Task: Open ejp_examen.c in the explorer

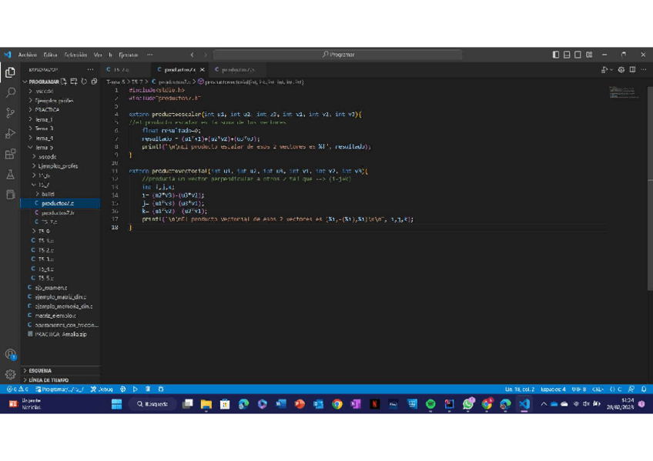Action: click(x=51, y=288)
